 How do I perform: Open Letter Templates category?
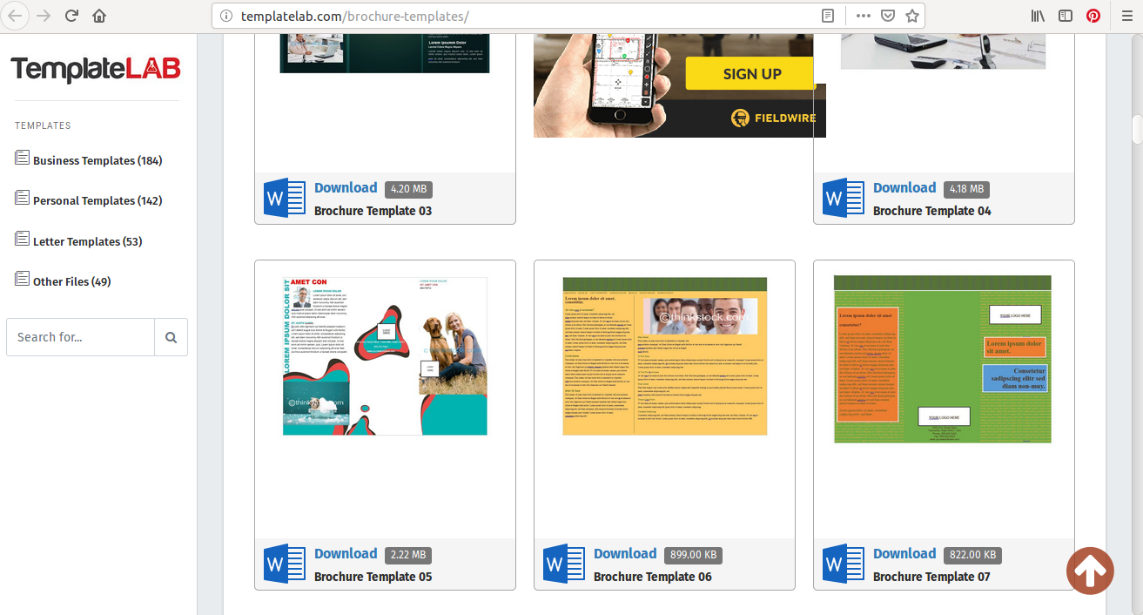(x=87, y=241)
